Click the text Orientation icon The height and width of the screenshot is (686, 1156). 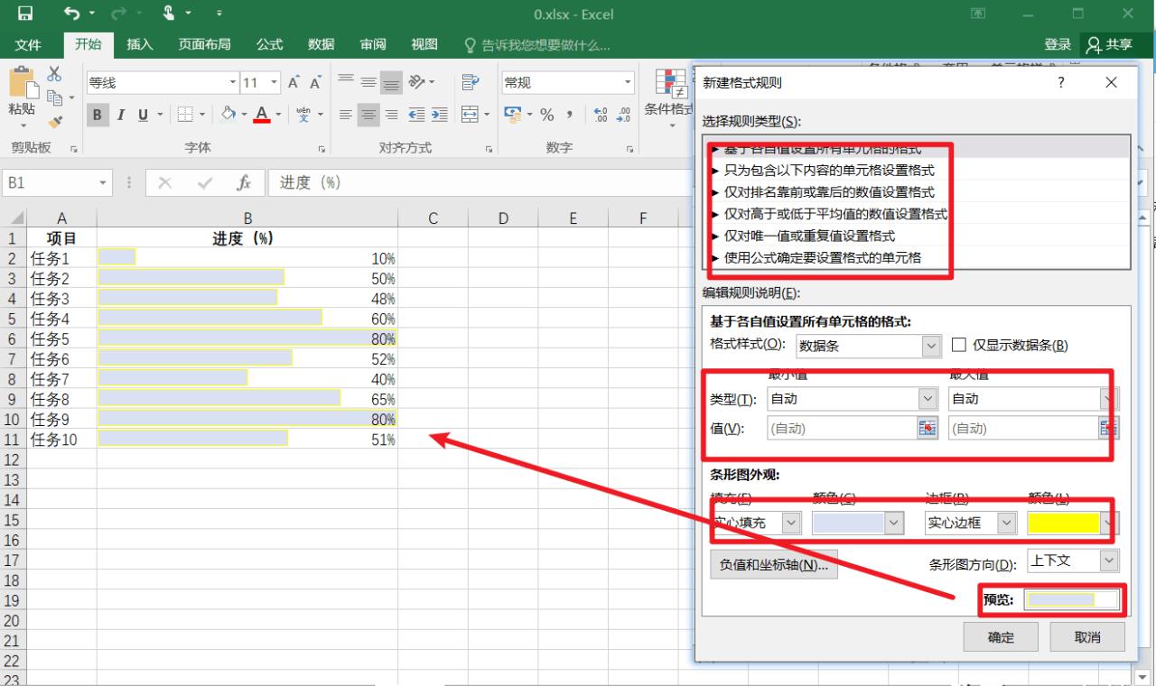(x=416, y=82)
